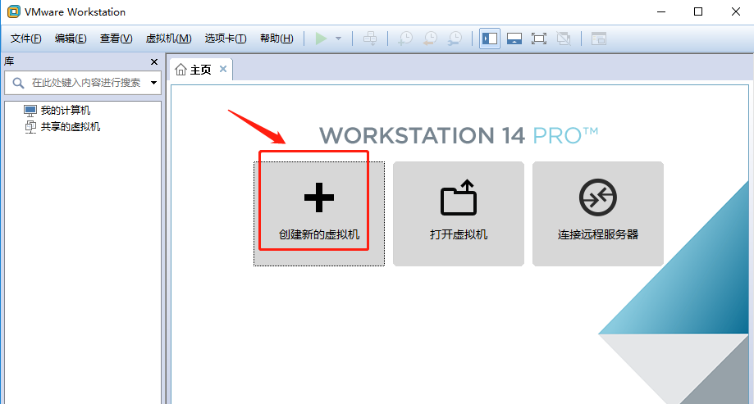Maximize the VMware Workstation window

pyautogui.click(x=698, y=11)
